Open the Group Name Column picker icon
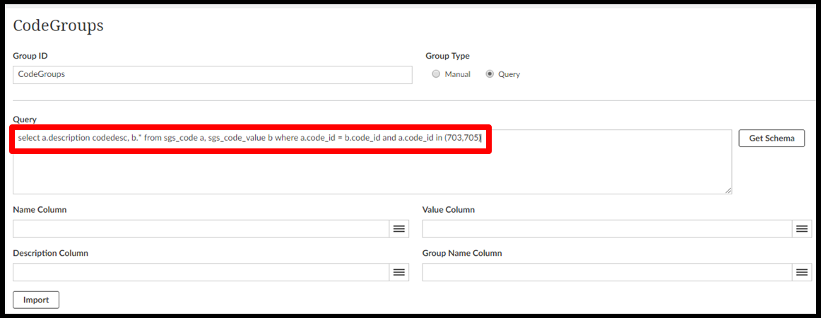This screenshot has height=318, width=821. click(802, 273)
